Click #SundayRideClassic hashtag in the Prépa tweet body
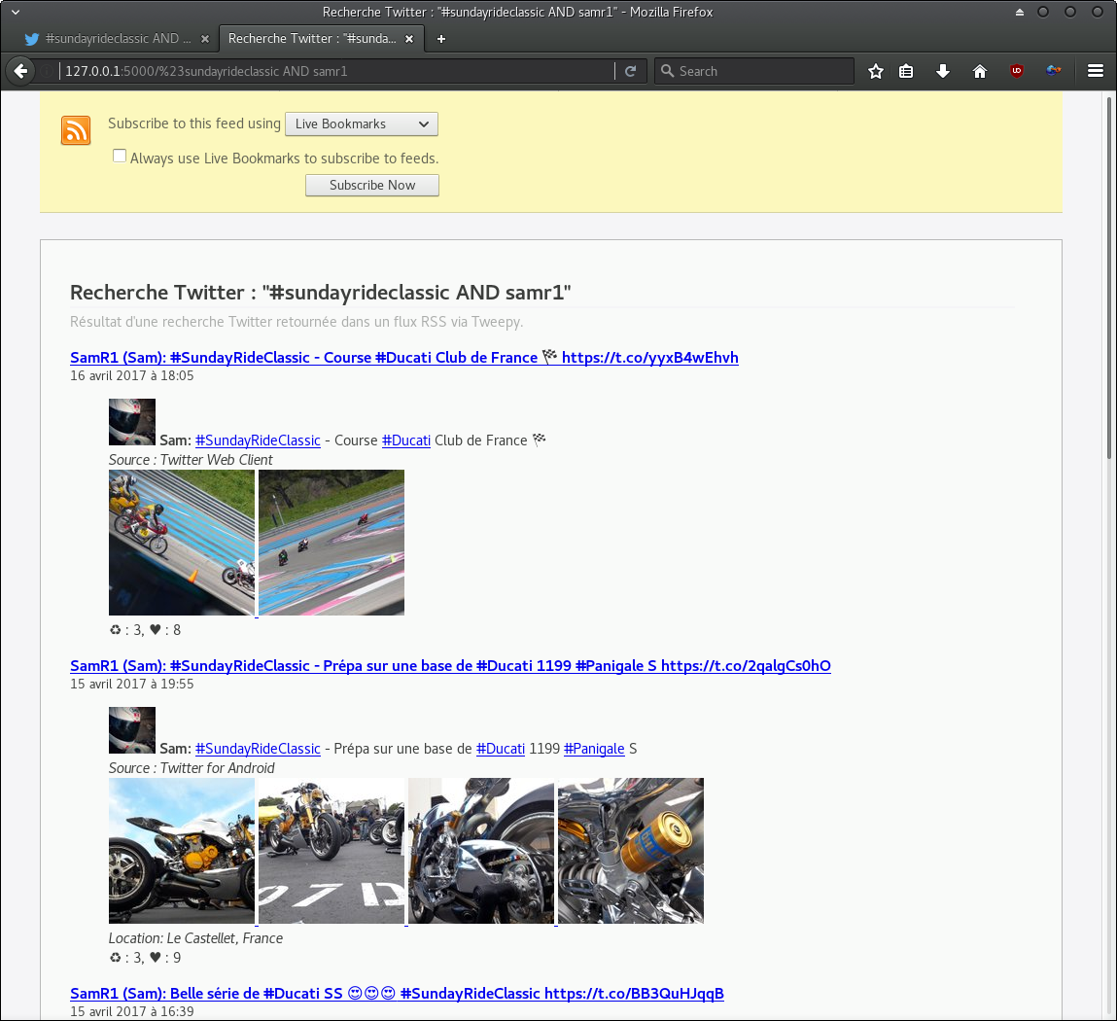 258,750
